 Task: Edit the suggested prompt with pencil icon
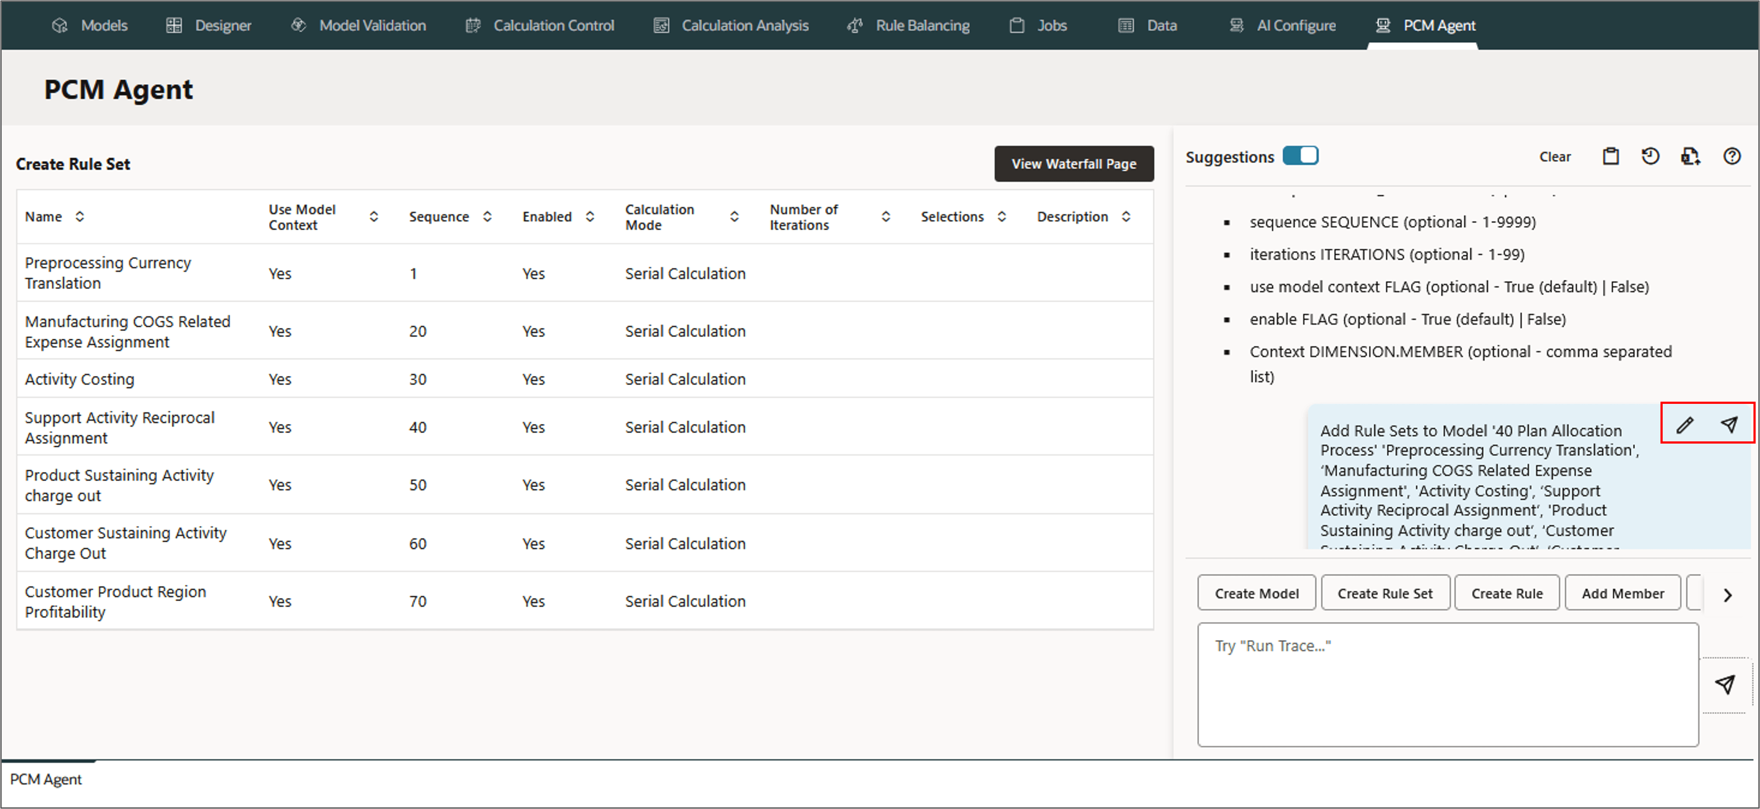1685,425
